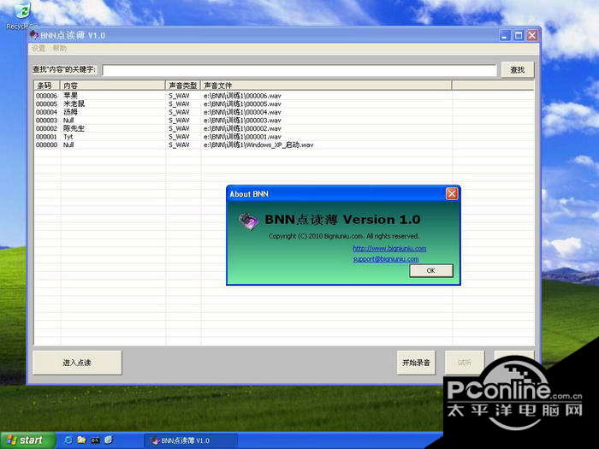Open the folder icon in quick launch
Image resolution: width=599 pixels, height=449 pixels.
(x=81, y=440)
